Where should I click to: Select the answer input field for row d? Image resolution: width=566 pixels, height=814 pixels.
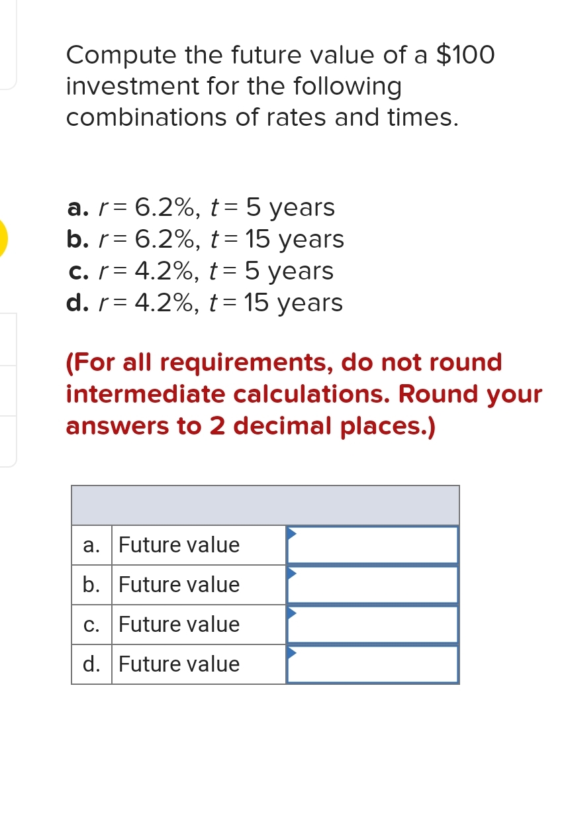372,664
